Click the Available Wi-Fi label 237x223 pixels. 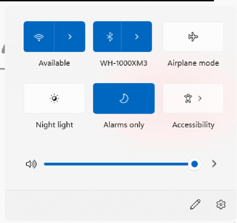[54, 63]
